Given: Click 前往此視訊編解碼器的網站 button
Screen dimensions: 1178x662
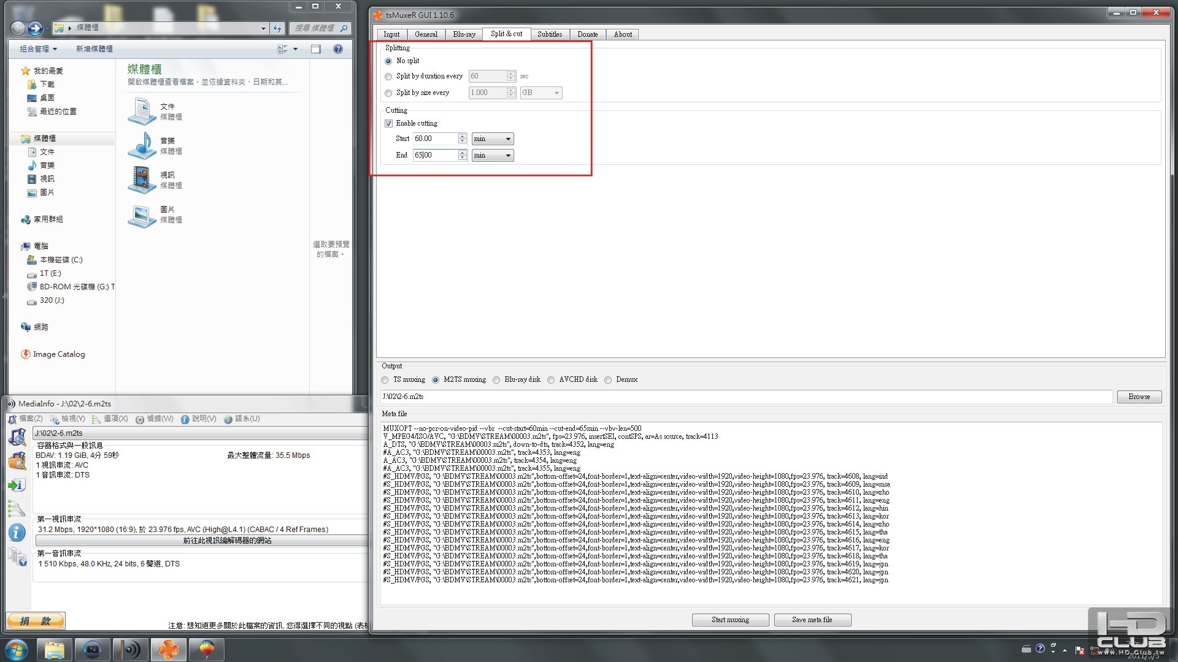Looking at the screenshot, I should tap(201, 541).
